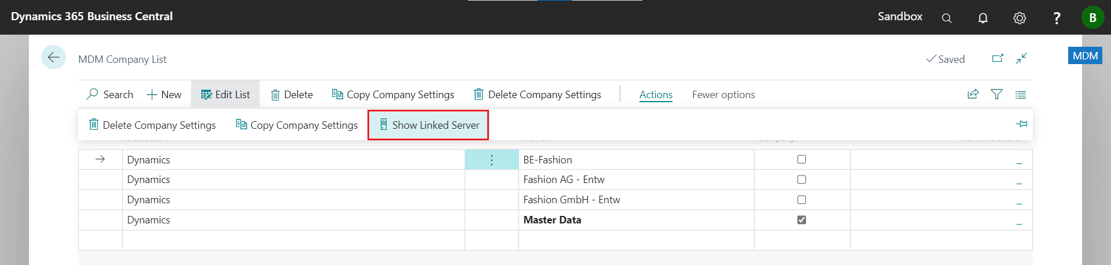The image size is (1111, 265).
Task: Click Search in the toolbar
Action: click(110, 95)
